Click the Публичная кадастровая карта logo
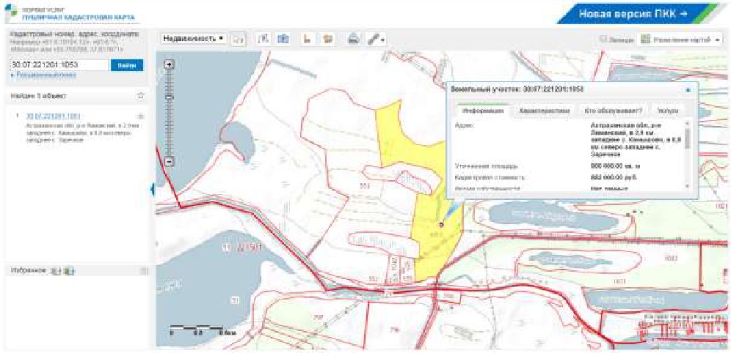The height and width of the screenshot is (353, 731). [x=71, y=14]
